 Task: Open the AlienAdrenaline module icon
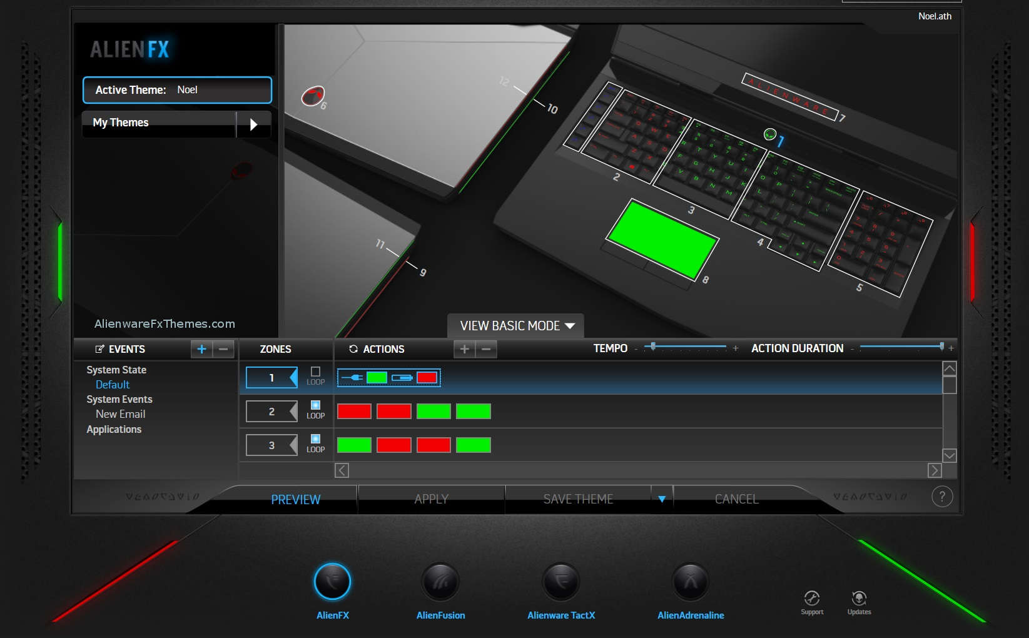(x=691, y=581)
